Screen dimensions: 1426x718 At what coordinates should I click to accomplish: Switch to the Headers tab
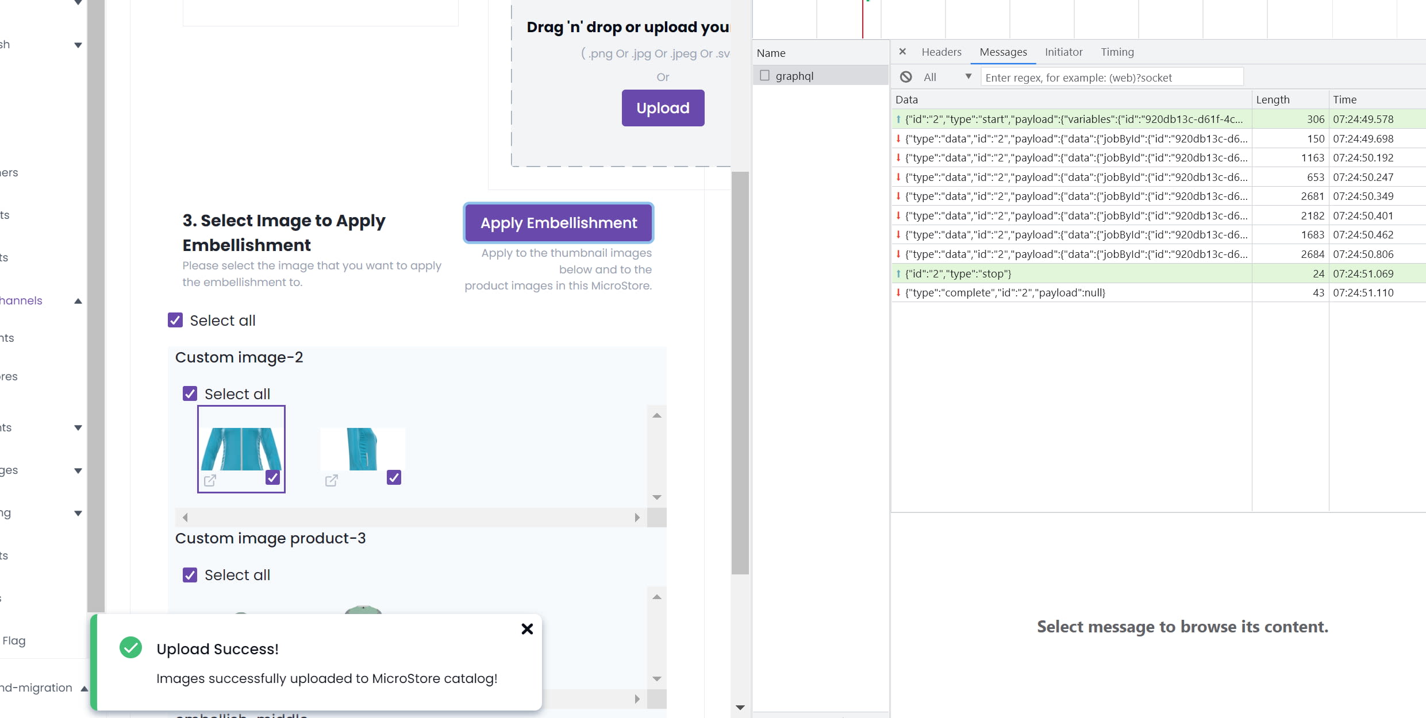point(941,52)
